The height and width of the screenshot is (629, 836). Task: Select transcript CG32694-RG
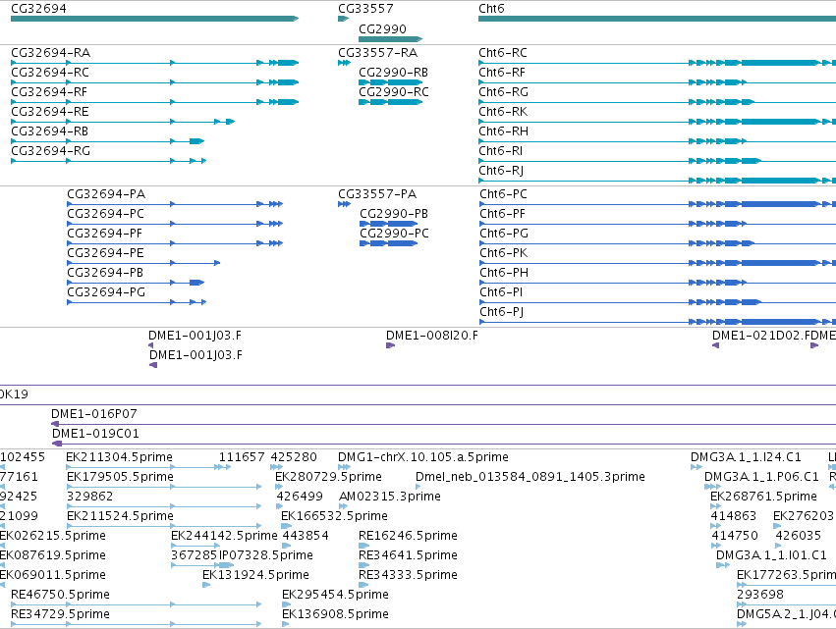point(108,161)
